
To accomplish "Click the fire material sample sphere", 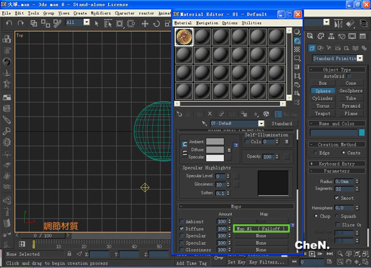I will [x=184, y=37].
